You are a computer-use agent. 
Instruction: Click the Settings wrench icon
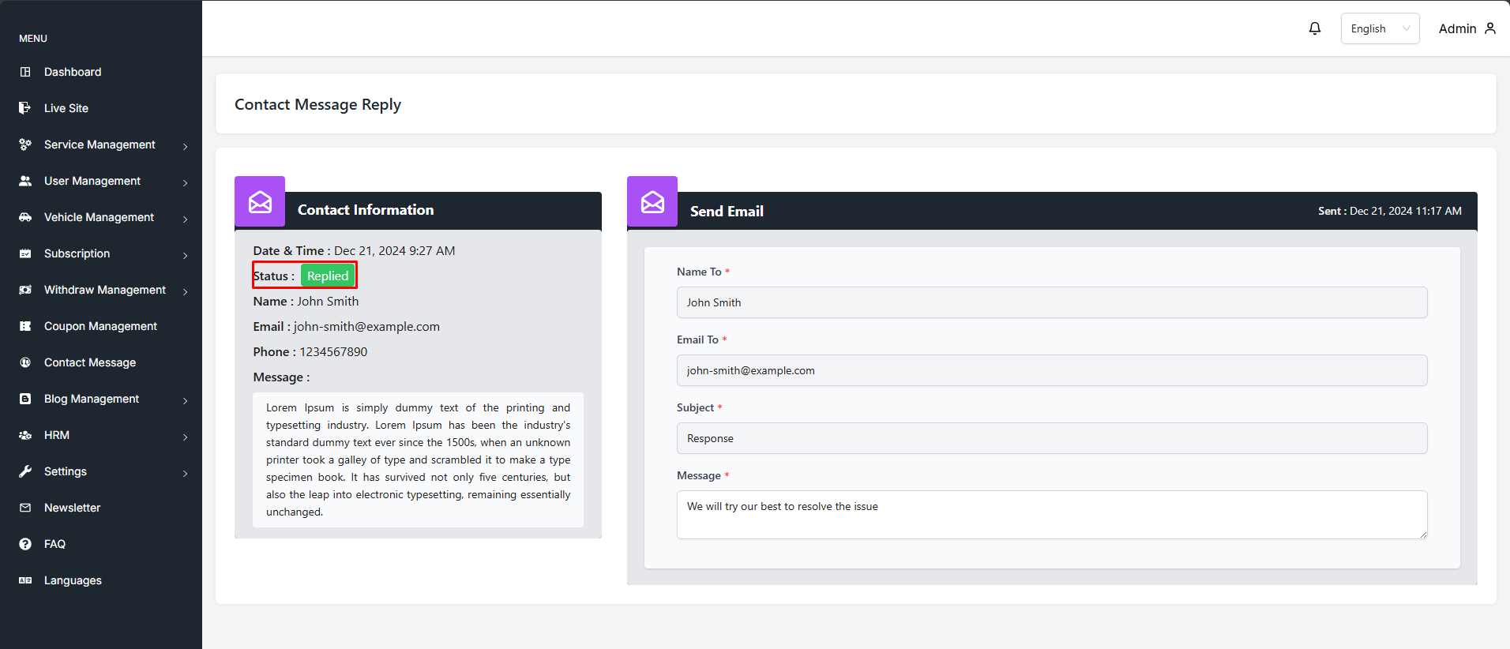(x=25, y=471)
